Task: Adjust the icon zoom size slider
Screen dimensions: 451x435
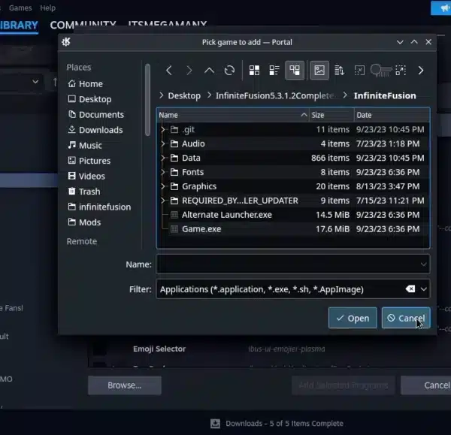Action: (x=381, y=70)
